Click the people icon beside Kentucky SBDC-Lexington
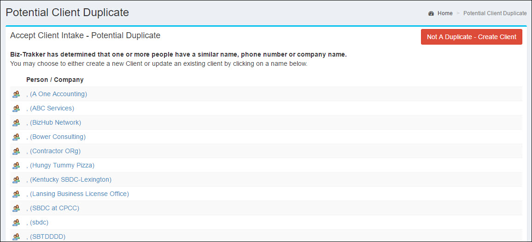The width and height of the screenshot is (532, 242). click(x=16, y=179)
